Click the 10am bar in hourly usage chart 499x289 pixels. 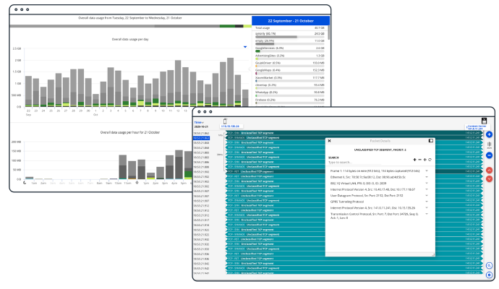point(122,167)
